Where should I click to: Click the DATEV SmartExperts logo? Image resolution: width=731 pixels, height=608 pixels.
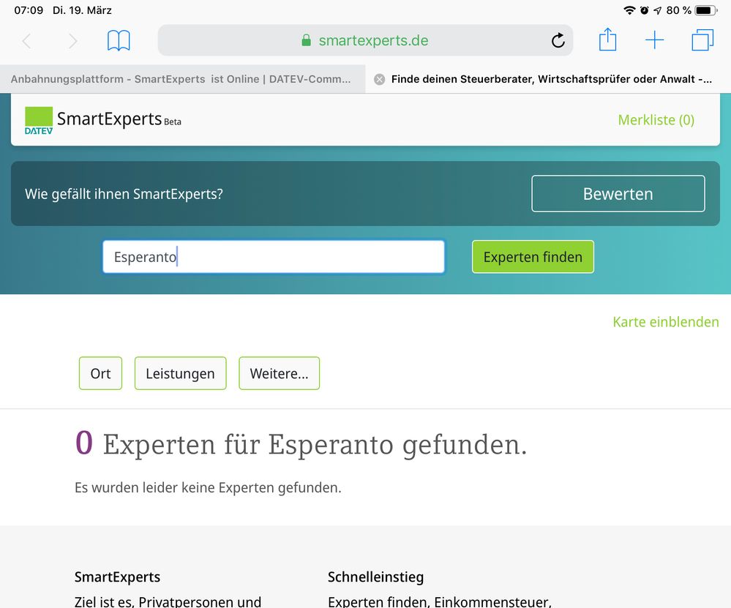[x=102, y=120]
